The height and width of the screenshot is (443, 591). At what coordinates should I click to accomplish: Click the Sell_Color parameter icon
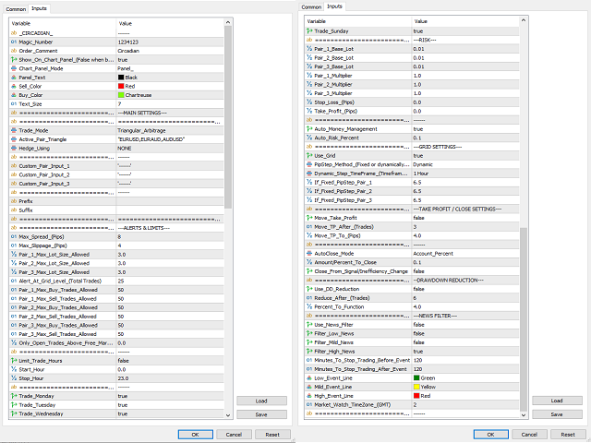(13, 85)
